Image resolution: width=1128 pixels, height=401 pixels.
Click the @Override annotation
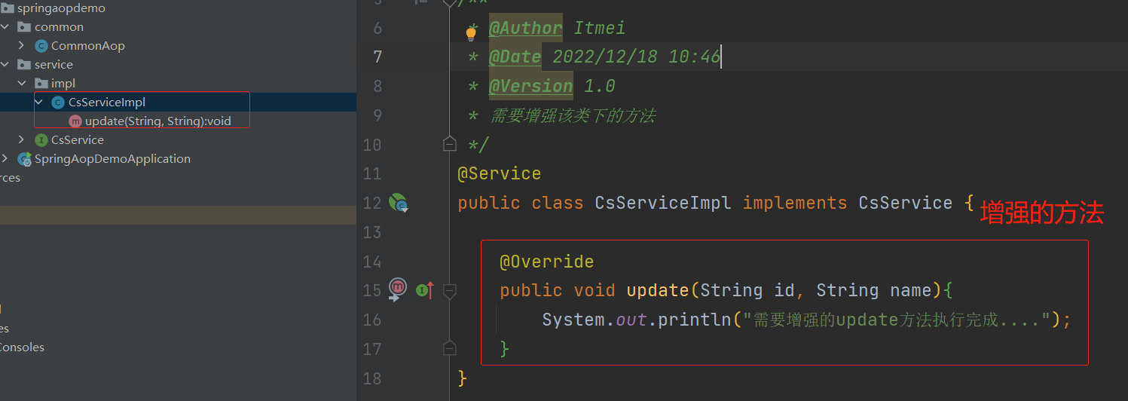tap(546, 262)
